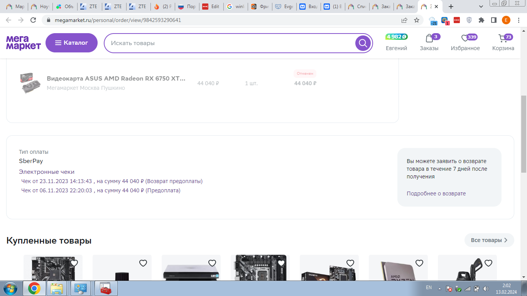Open Все товары purchased items list
The image size is (527, 296).
point(489,240)
